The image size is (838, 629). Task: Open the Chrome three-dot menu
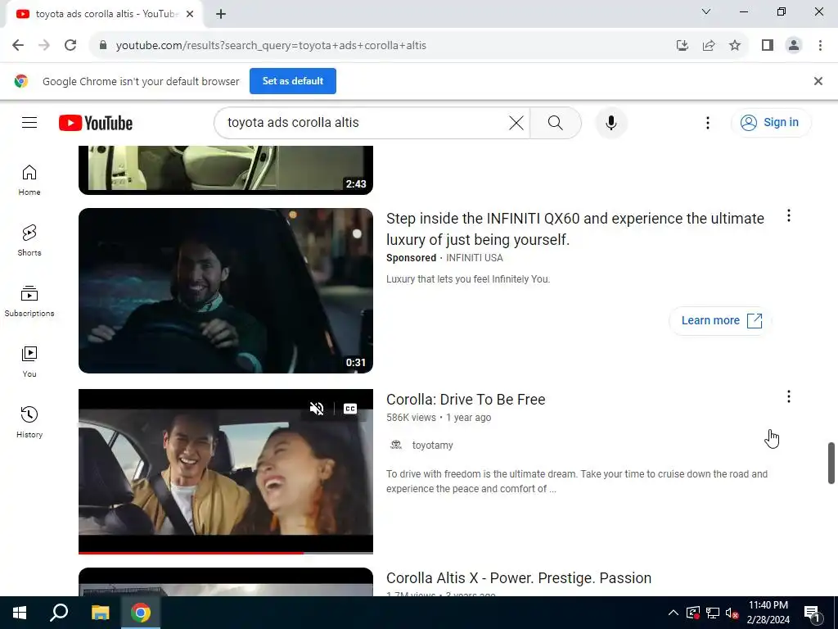tap(820, 46)
